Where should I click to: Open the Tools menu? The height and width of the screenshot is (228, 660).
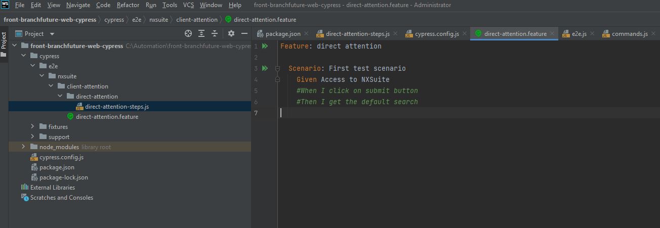(x=170, y=5)
